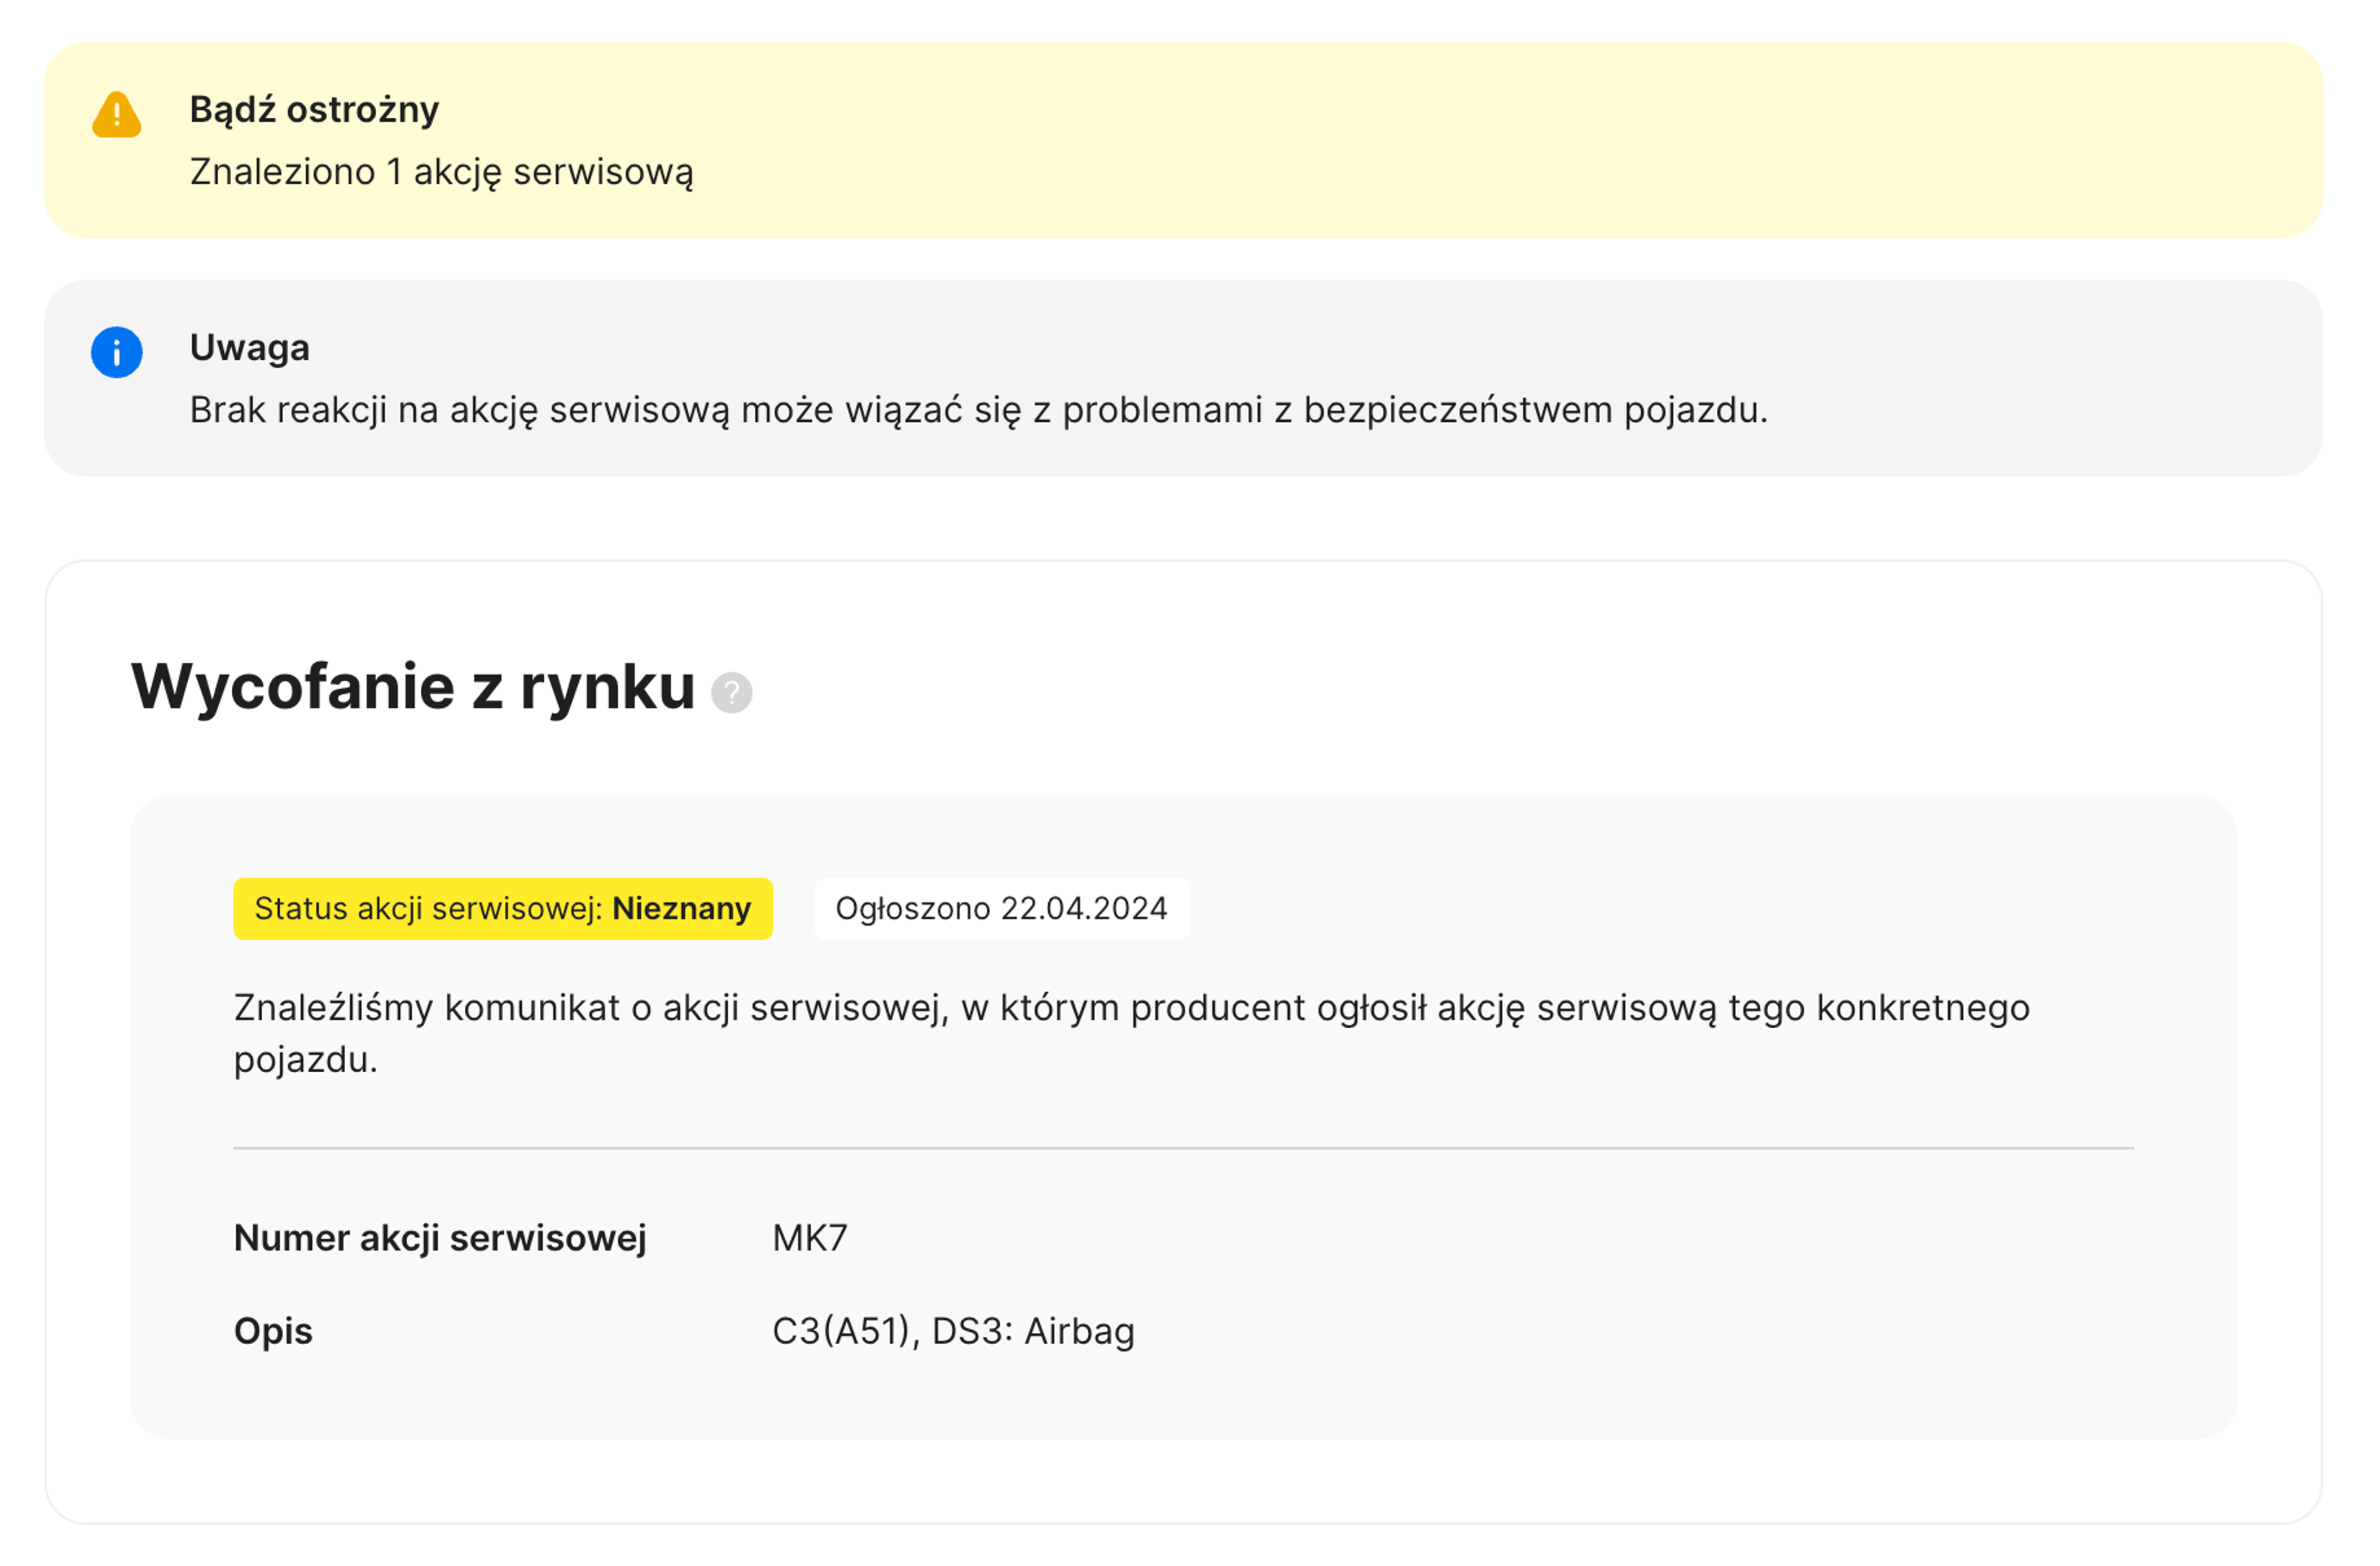Open help tooltip beside Wycofanie z rynku
The image size is (2380, 1566).
[x=731, y=691]
